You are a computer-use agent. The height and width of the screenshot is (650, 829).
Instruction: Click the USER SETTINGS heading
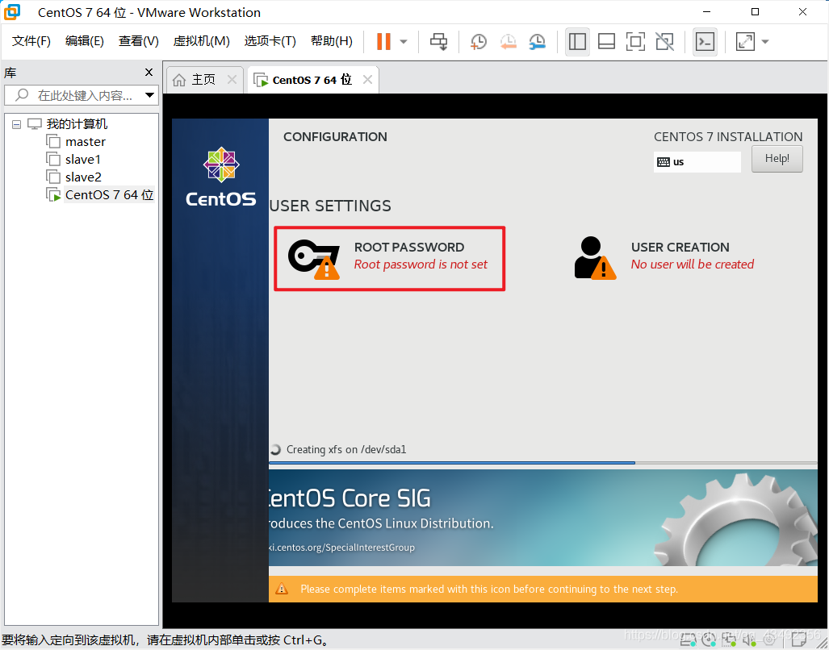coord(330,206)
